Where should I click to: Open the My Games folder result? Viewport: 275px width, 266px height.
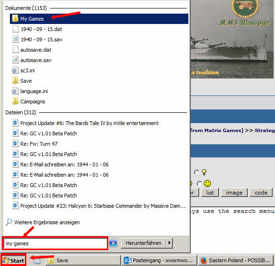[x=99, y=19]
